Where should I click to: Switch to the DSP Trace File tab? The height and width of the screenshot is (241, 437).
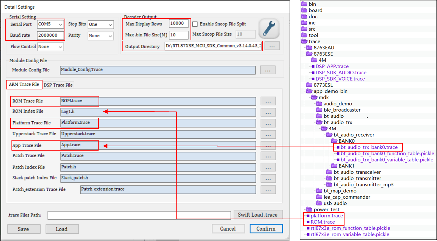click(58, 85)
